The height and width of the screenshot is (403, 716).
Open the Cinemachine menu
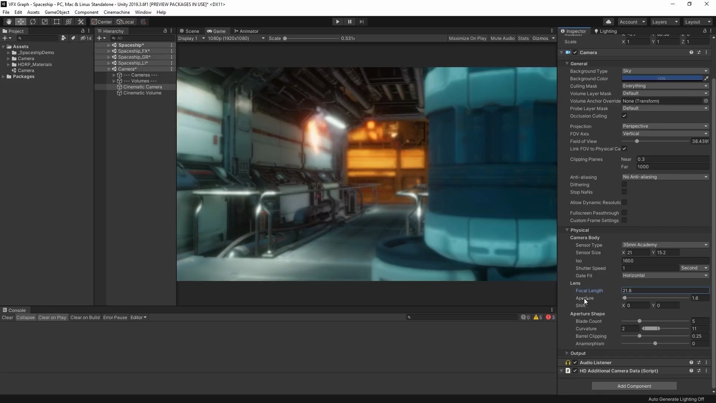tap(117, 12)
